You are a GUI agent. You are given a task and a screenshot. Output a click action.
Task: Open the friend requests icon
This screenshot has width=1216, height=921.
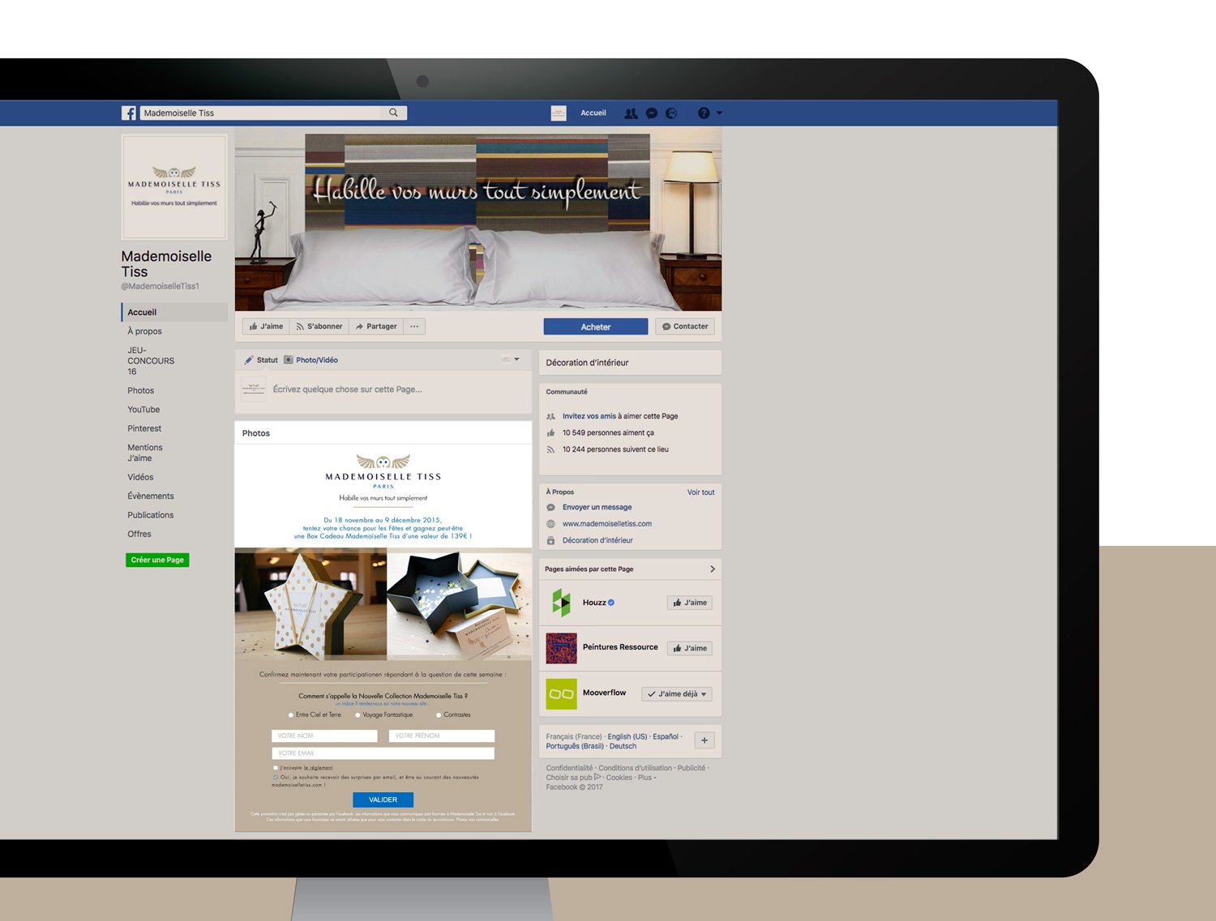pyautogui.click(x=631, y=113)
